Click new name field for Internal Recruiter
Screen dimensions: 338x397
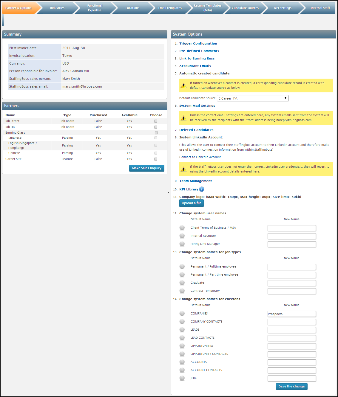292,236
